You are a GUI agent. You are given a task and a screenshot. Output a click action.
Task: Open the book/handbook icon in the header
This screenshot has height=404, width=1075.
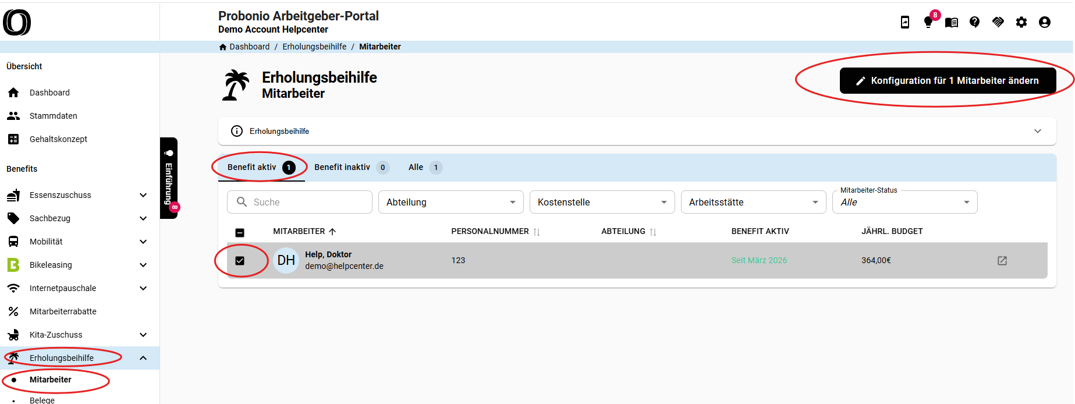[952, 22]
